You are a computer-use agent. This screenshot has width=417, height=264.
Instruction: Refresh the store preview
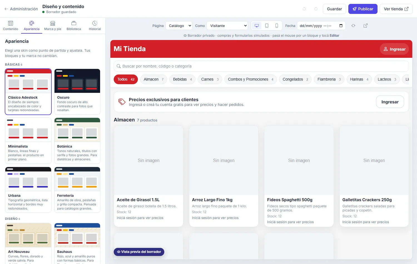click(353, 26)
